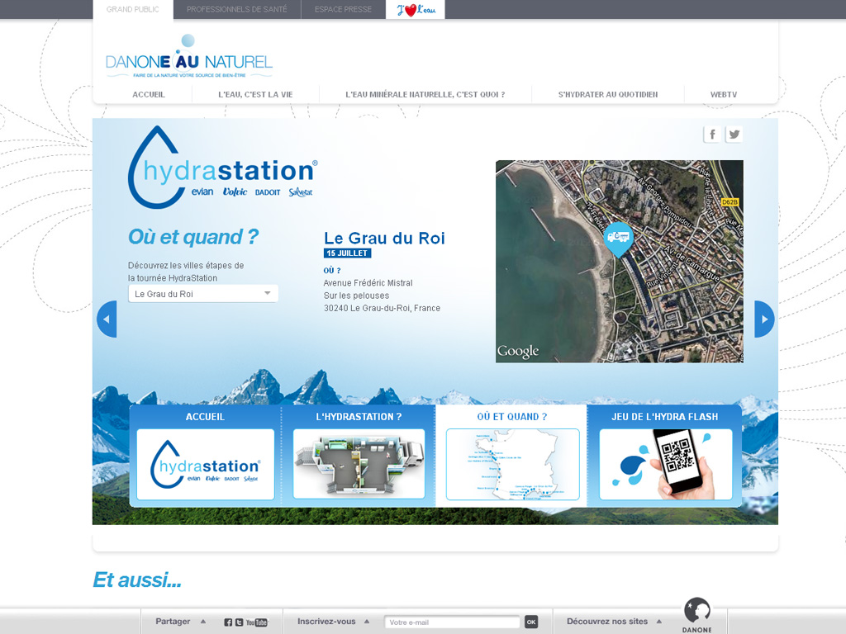Submit the email with the OK button

coord(531,622)
